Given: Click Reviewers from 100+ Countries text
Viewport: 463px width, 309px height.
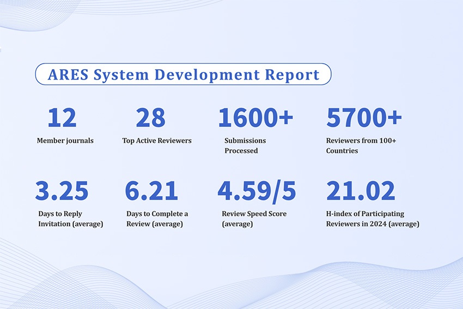Looking at the screenshot, I should tap(361, 146).
